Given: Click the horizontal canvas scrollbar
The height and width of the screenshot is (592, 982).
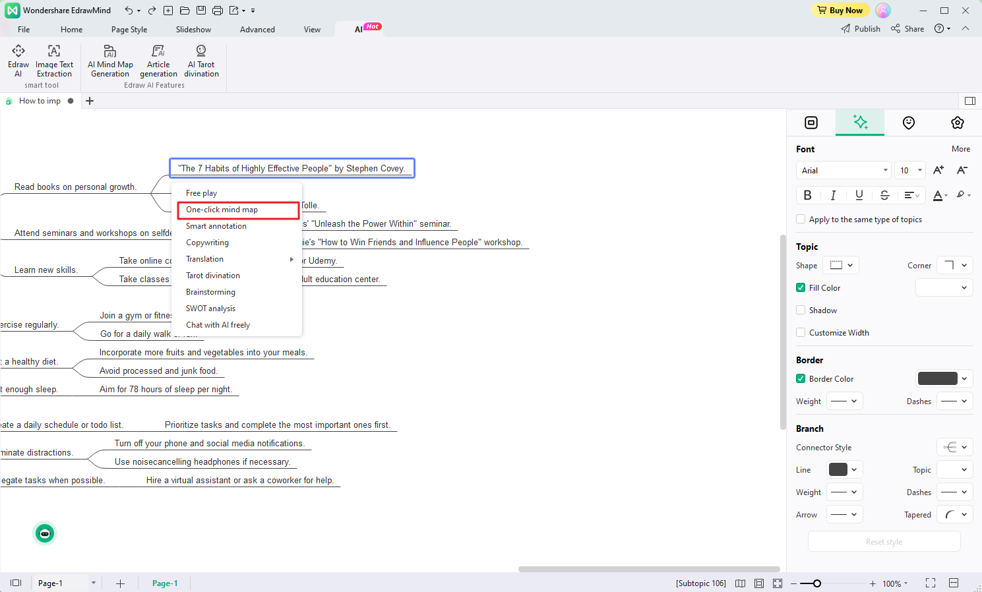Looking at the screenshot, I should [x=649, y=569].
